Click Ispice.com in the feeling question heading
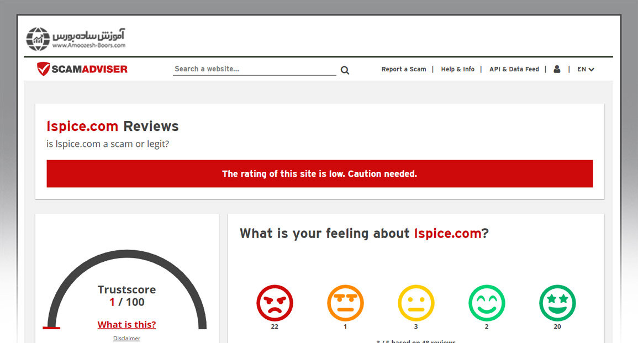Viewport: 638px width, 343px height. tap(447, 234)
